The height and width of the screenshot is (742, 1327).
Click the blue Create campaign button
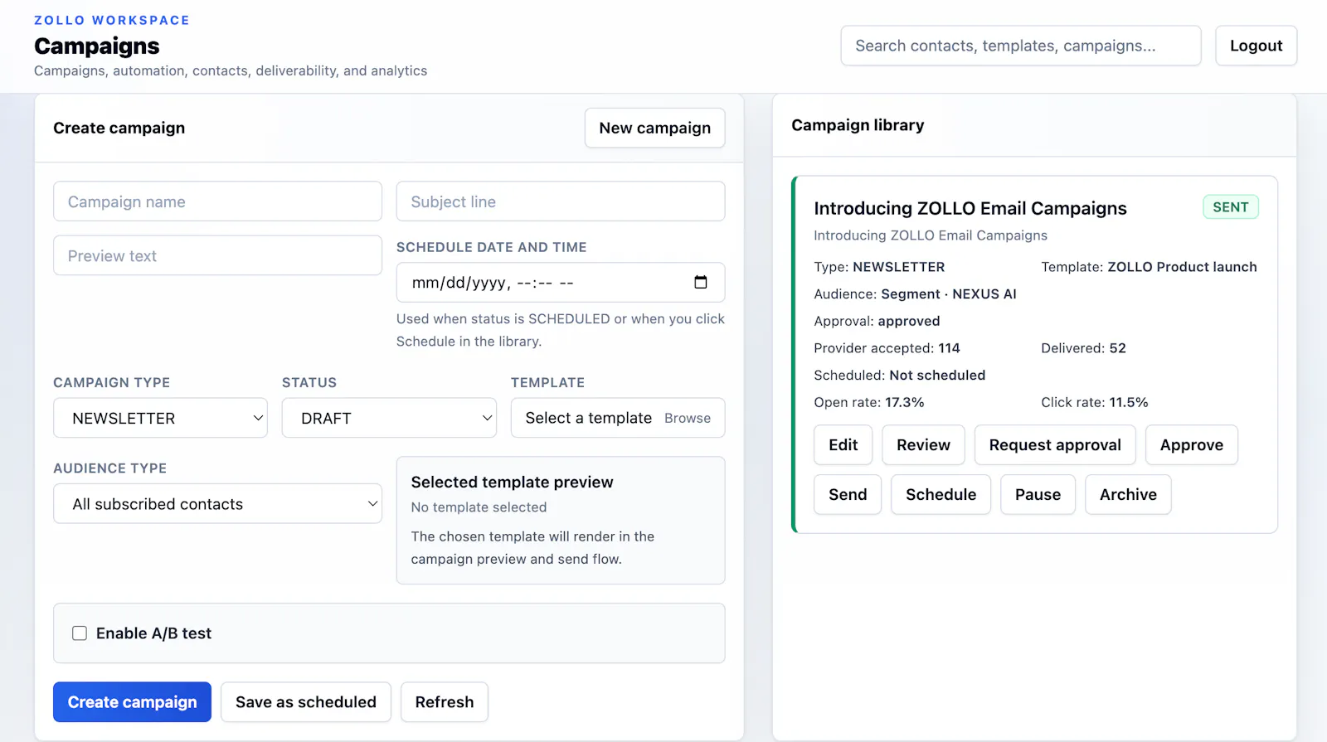coord(133,702)
